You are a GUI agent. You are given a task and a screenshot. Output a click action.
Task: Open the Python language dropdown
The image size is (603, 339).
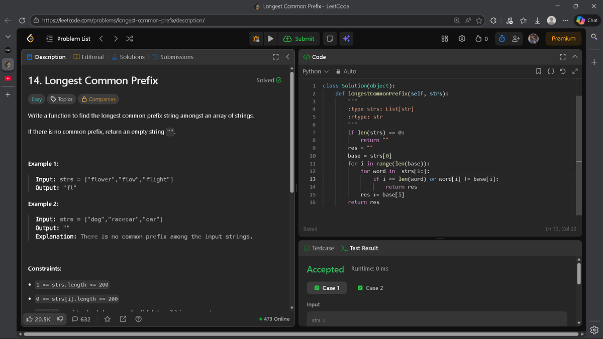[315, 71]
